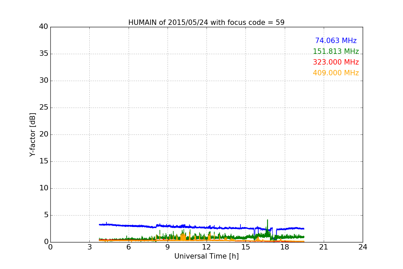Image resolution: width=403 pixels, height=269 pixels.
Task: Click the plot title HUMAIN of 2015/05/24
Action: click(206, 23)
